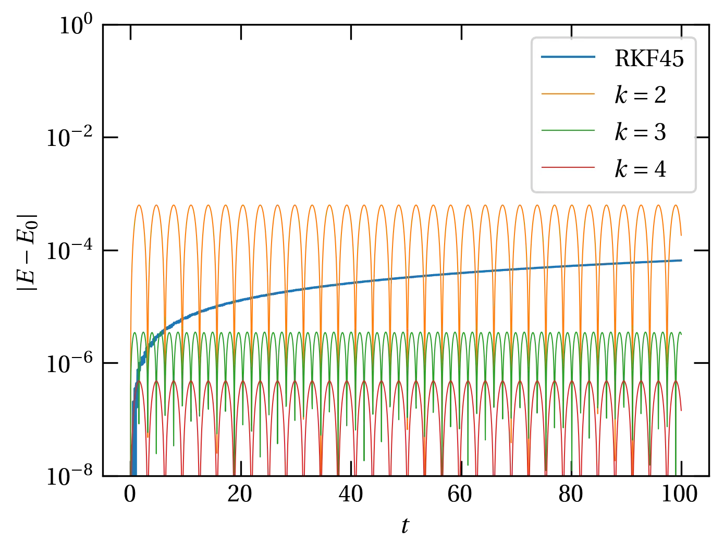
Task: Click the blue RKF45 legend line sample
Action: coord(568,57)
